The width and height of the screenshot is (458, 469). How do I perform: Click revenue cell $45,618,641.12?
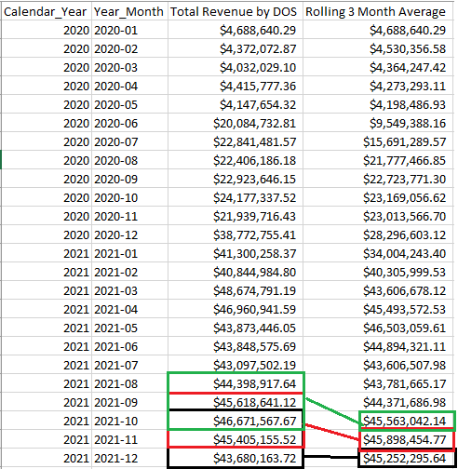(x=236, y=402)
